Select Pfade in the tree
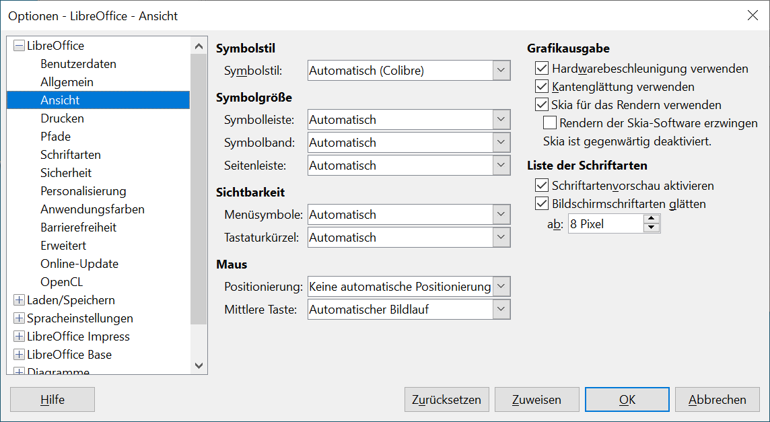Image resolution: width=770 pixels, height=422 pixels. point(55,137)
